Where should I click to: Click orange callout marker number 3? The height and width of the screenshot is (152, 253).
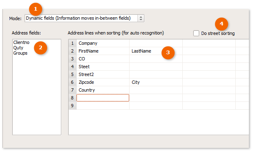[168, 53]
